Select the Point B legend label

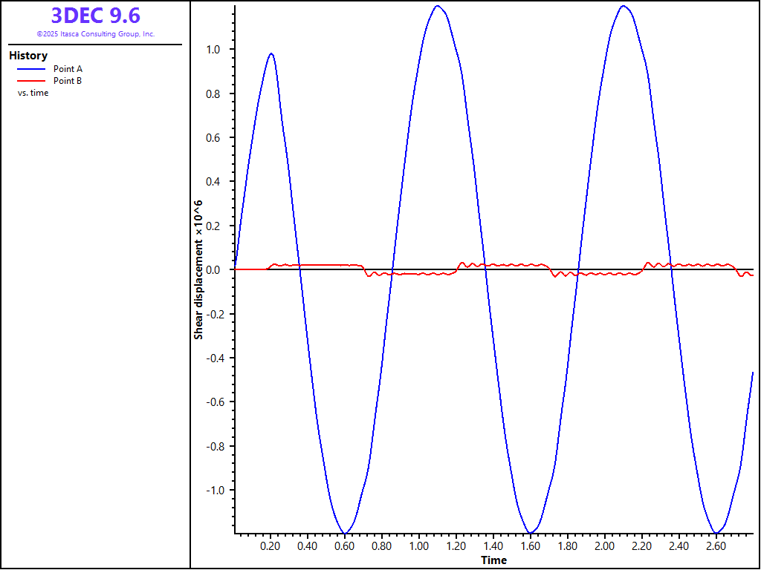click(x=68, y=81)
